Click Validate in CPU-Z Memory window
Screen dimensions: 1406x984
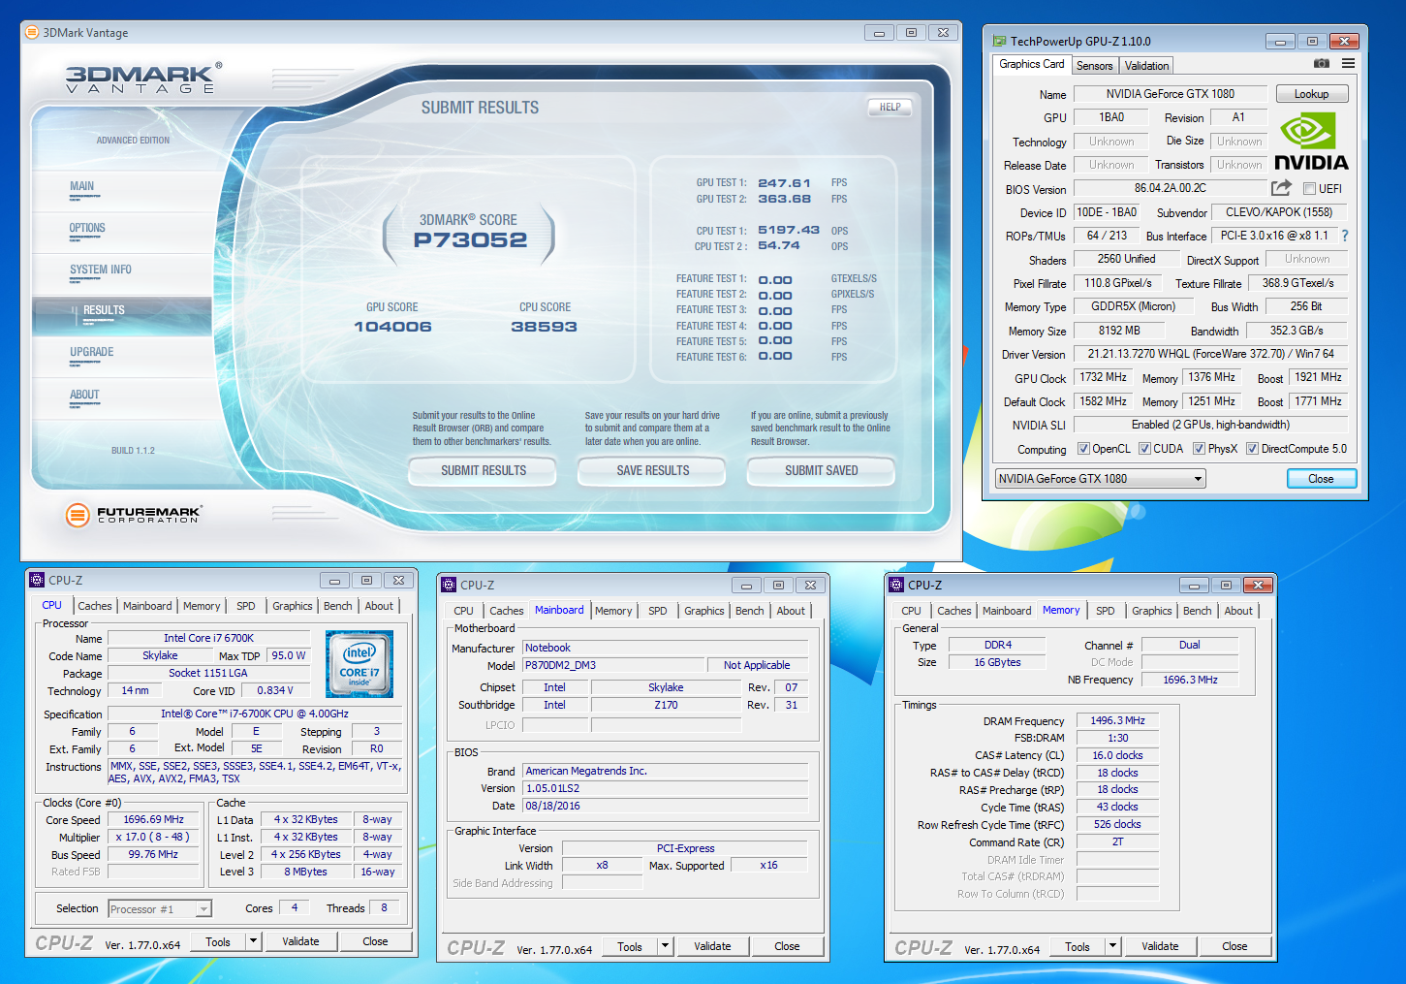[1160, 946]
